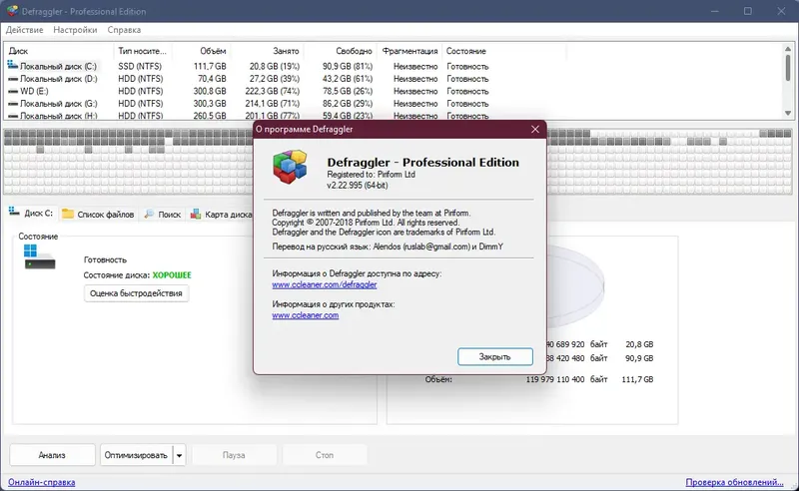Open the Онлайн-справка link
This screenshot has width=799, height=491.
click(x=41, y=482)
